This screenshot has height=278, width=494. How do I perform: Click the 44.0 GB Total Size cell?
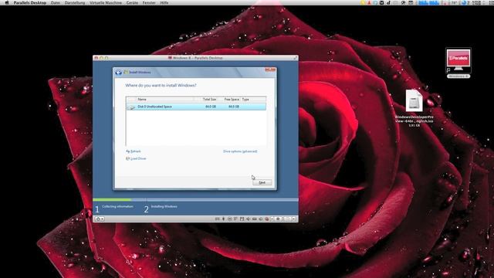click(211, 107)
